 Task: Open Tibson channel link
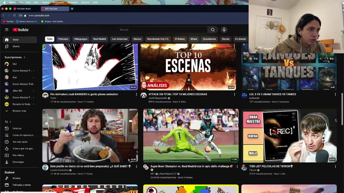tap(253, 170)
